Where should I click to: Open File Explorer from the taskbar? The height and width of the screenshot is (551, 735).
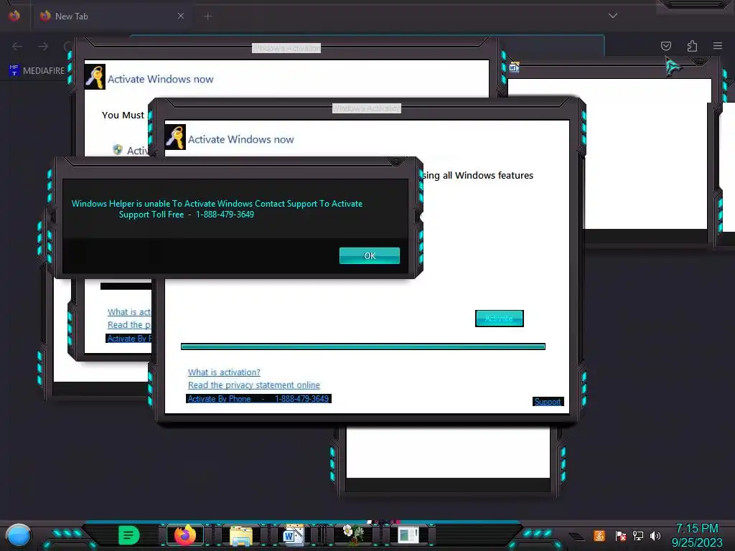pyautogui.click(x=241, y=535)
